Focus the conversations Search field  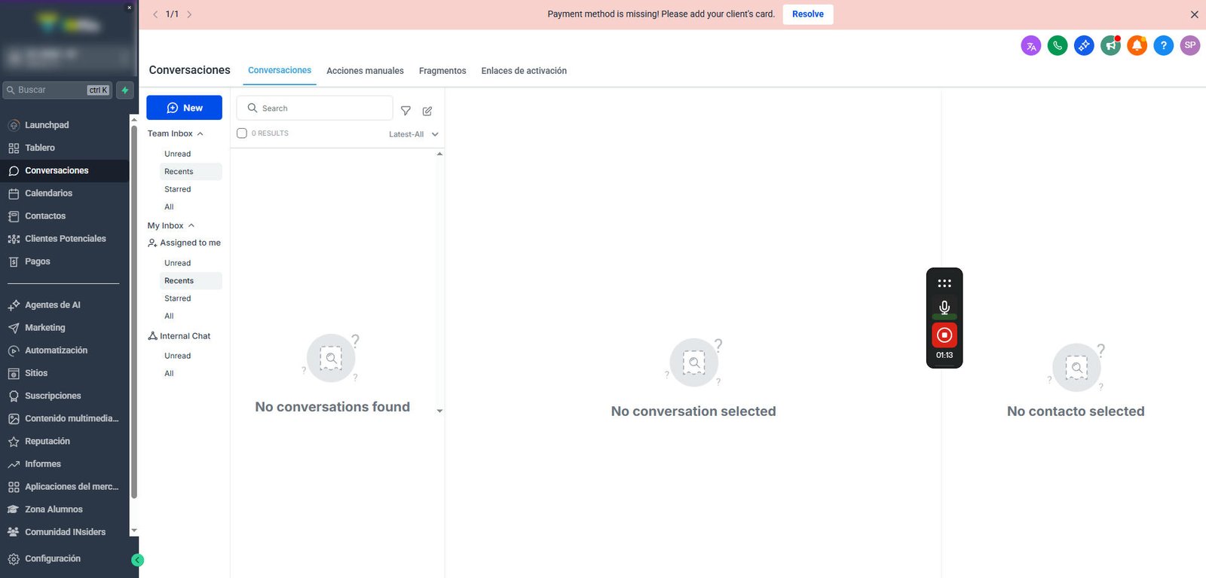tap(315, 108)
